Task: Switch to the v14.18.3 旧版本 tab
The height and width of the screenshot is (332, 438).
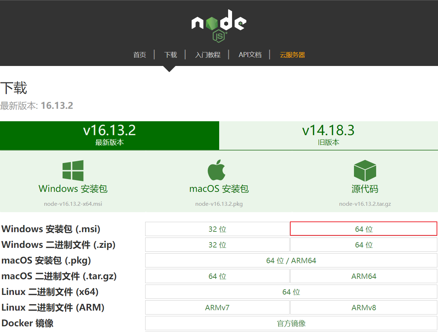Action: 329,136
